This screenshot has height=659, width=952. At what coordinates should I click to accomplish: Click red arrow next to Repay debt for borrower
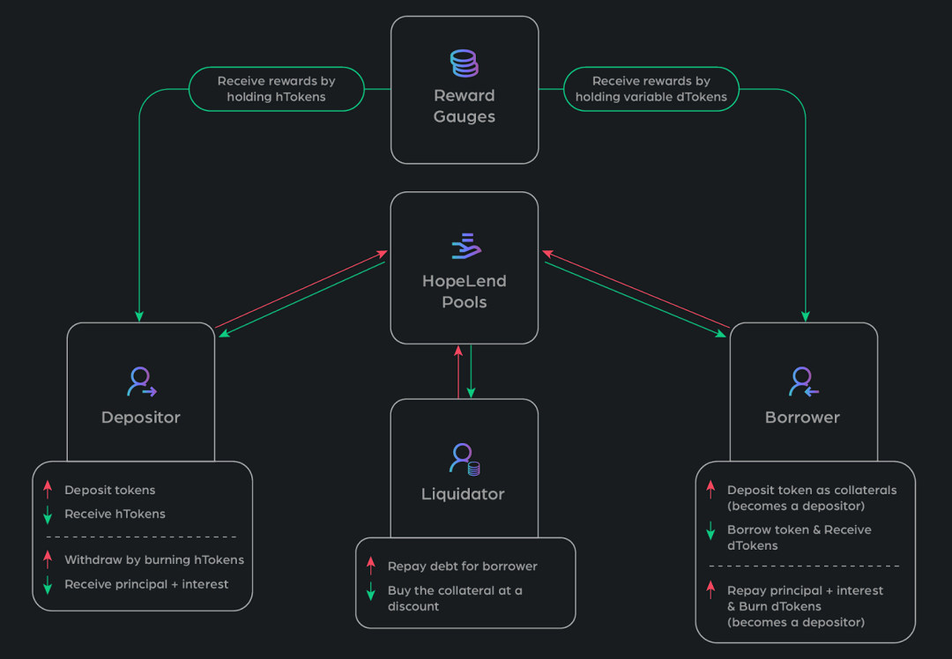(x=370, y=566)
